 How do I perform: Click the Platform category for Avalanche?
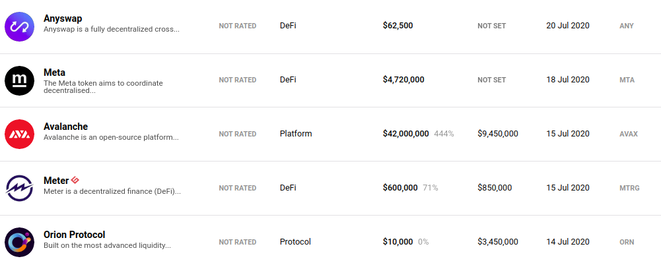click(295, 134)
